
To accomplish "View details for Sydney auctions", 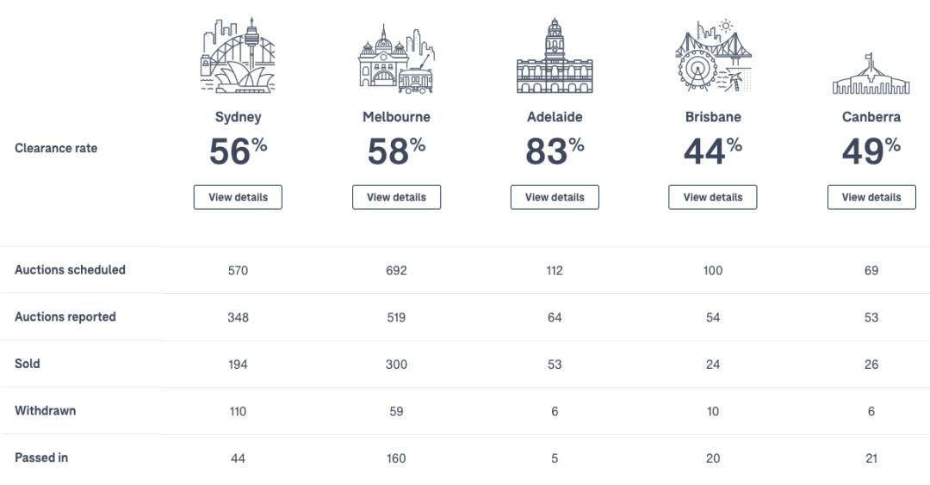I will [238, 197].
